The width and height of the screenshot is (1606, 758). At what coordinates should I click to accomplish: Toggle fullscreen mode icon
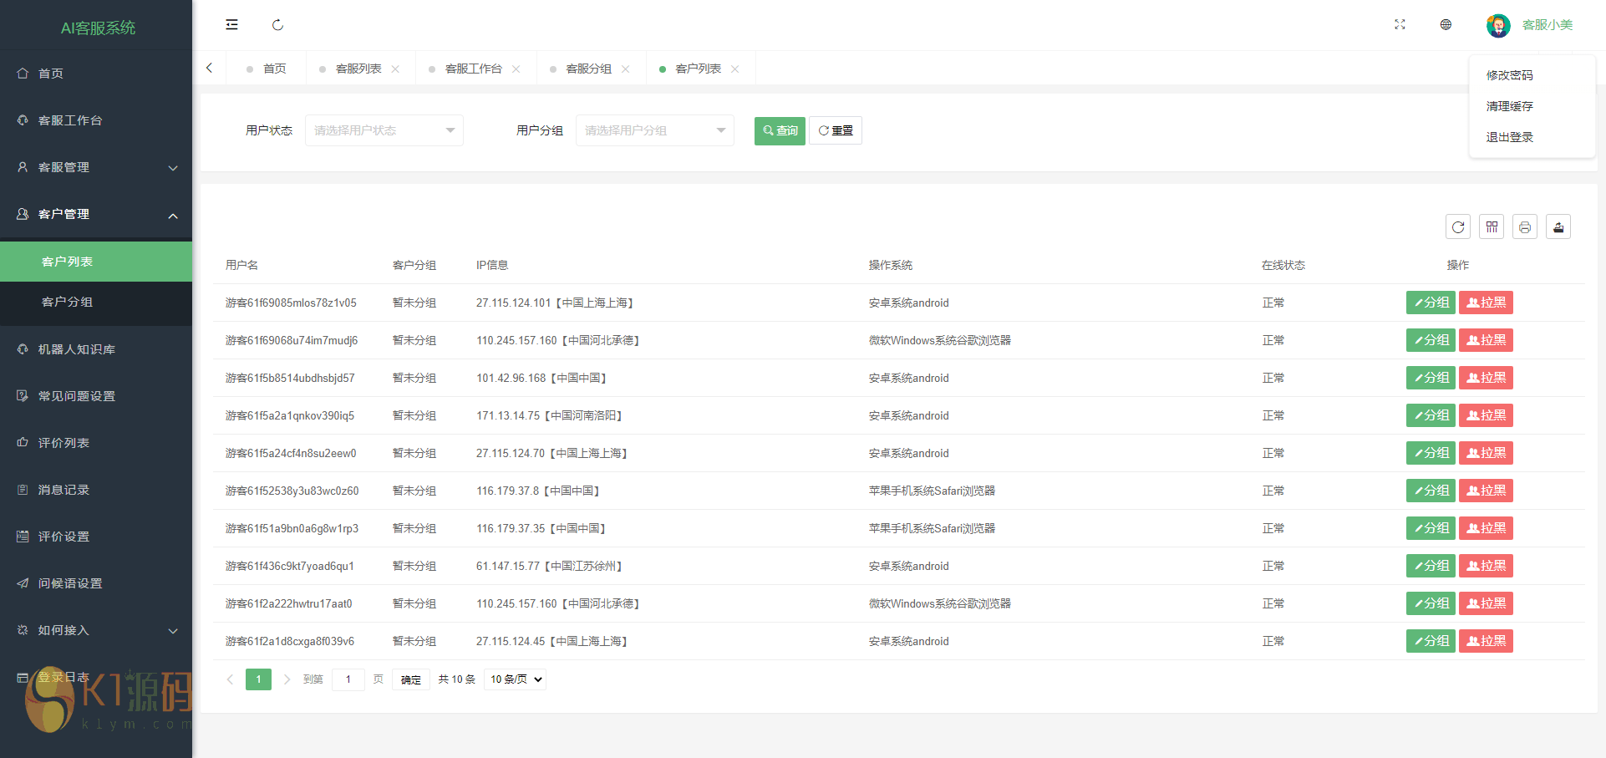1400,25
